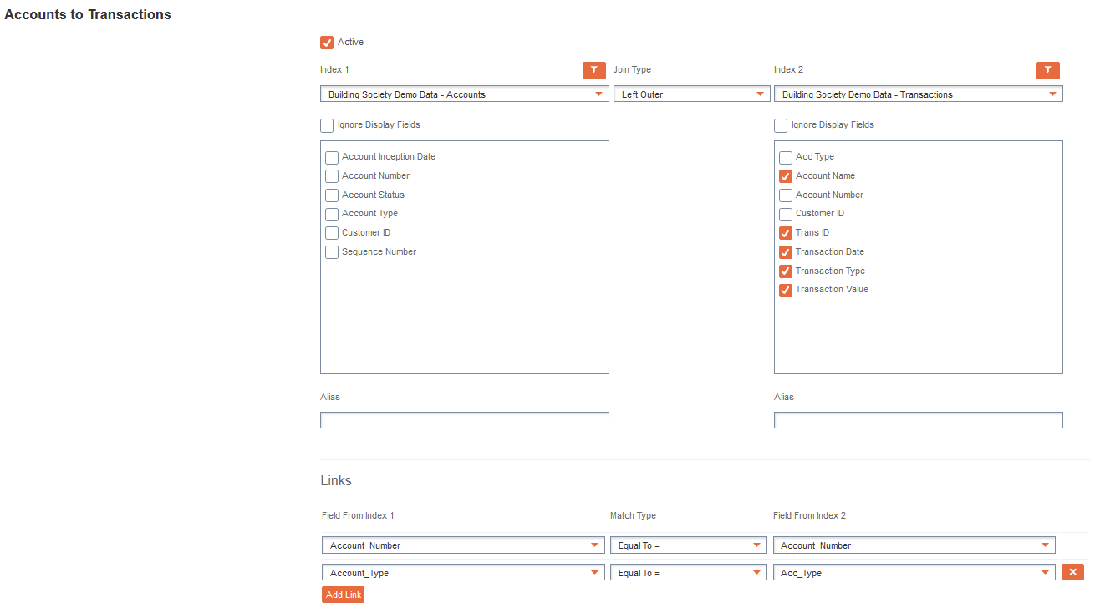1095x613 pixels.
Task: Remove the Account_Type link row
Action: click(x=1072, y=572)
